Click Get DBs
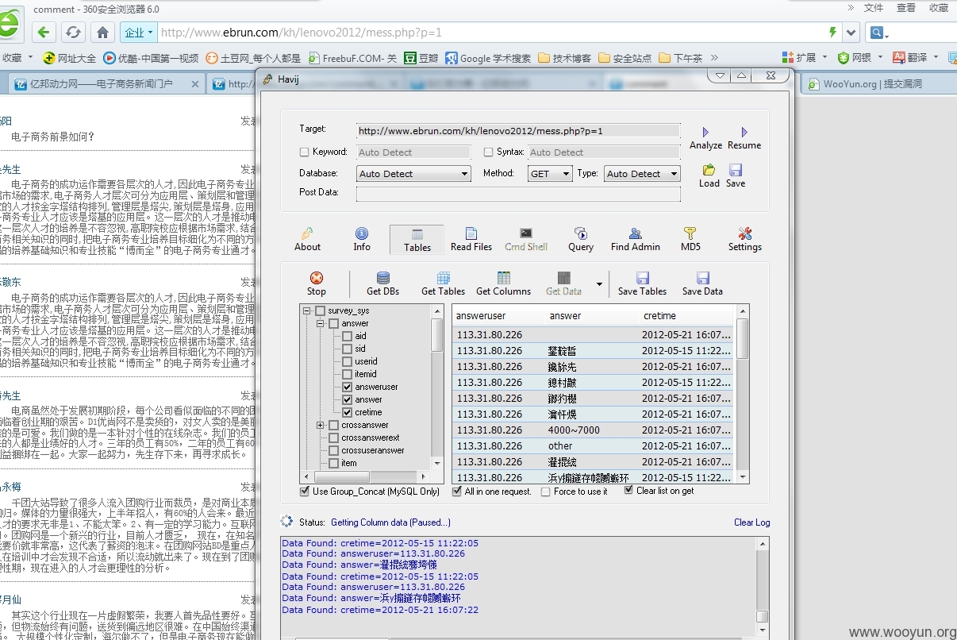 (x=383, y=283)
